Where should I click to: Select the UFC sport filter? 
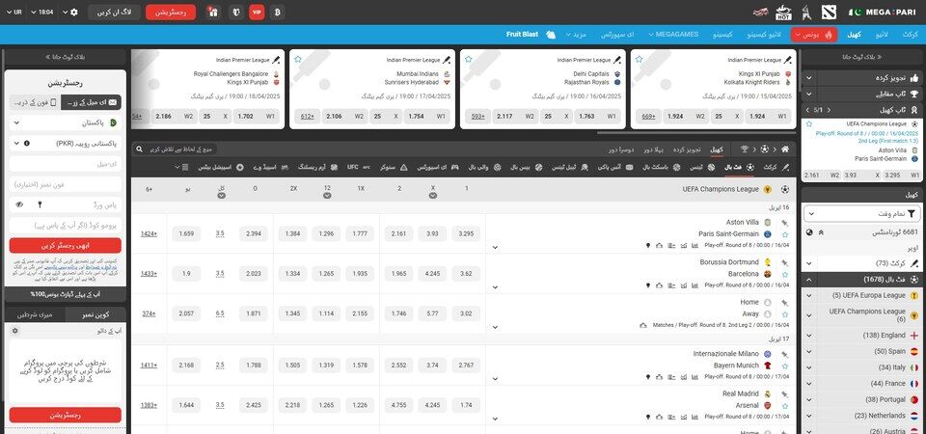pos(359,167)
